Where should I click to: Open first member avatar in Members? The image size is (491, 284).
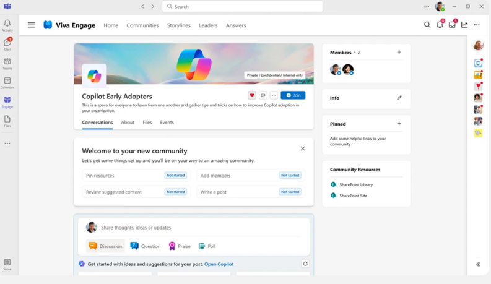336,69
